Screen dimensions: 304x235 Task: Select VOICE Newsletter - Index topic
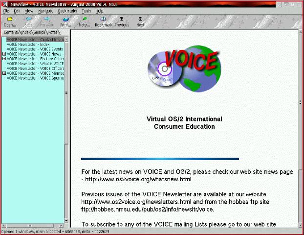[x=28, y=45]
